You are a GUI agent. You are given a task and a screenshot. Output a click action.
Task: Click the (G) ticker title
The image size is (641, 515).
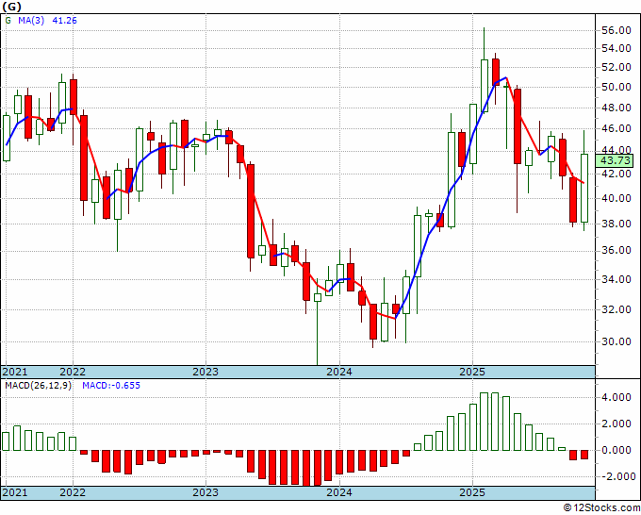tap(11, 7)
